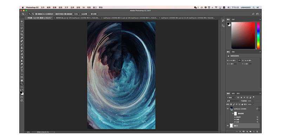Select the Hand tool
The width and height of the screenshot is (281, 138).
point(22,80)
